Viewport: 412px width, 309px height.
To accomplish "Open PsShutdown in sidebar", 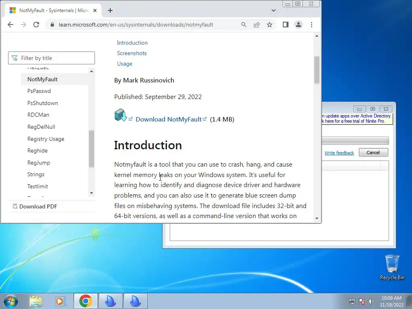I will [x=43, y=103].
